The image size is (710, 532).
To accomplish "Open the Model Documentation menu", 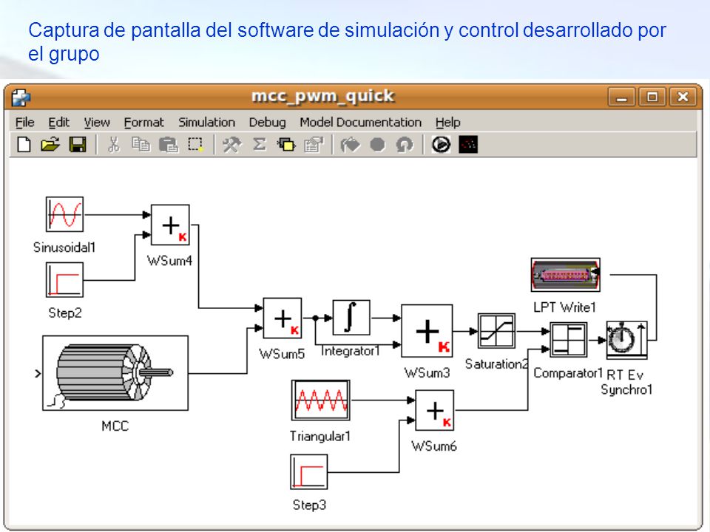I will click(360, 122).
